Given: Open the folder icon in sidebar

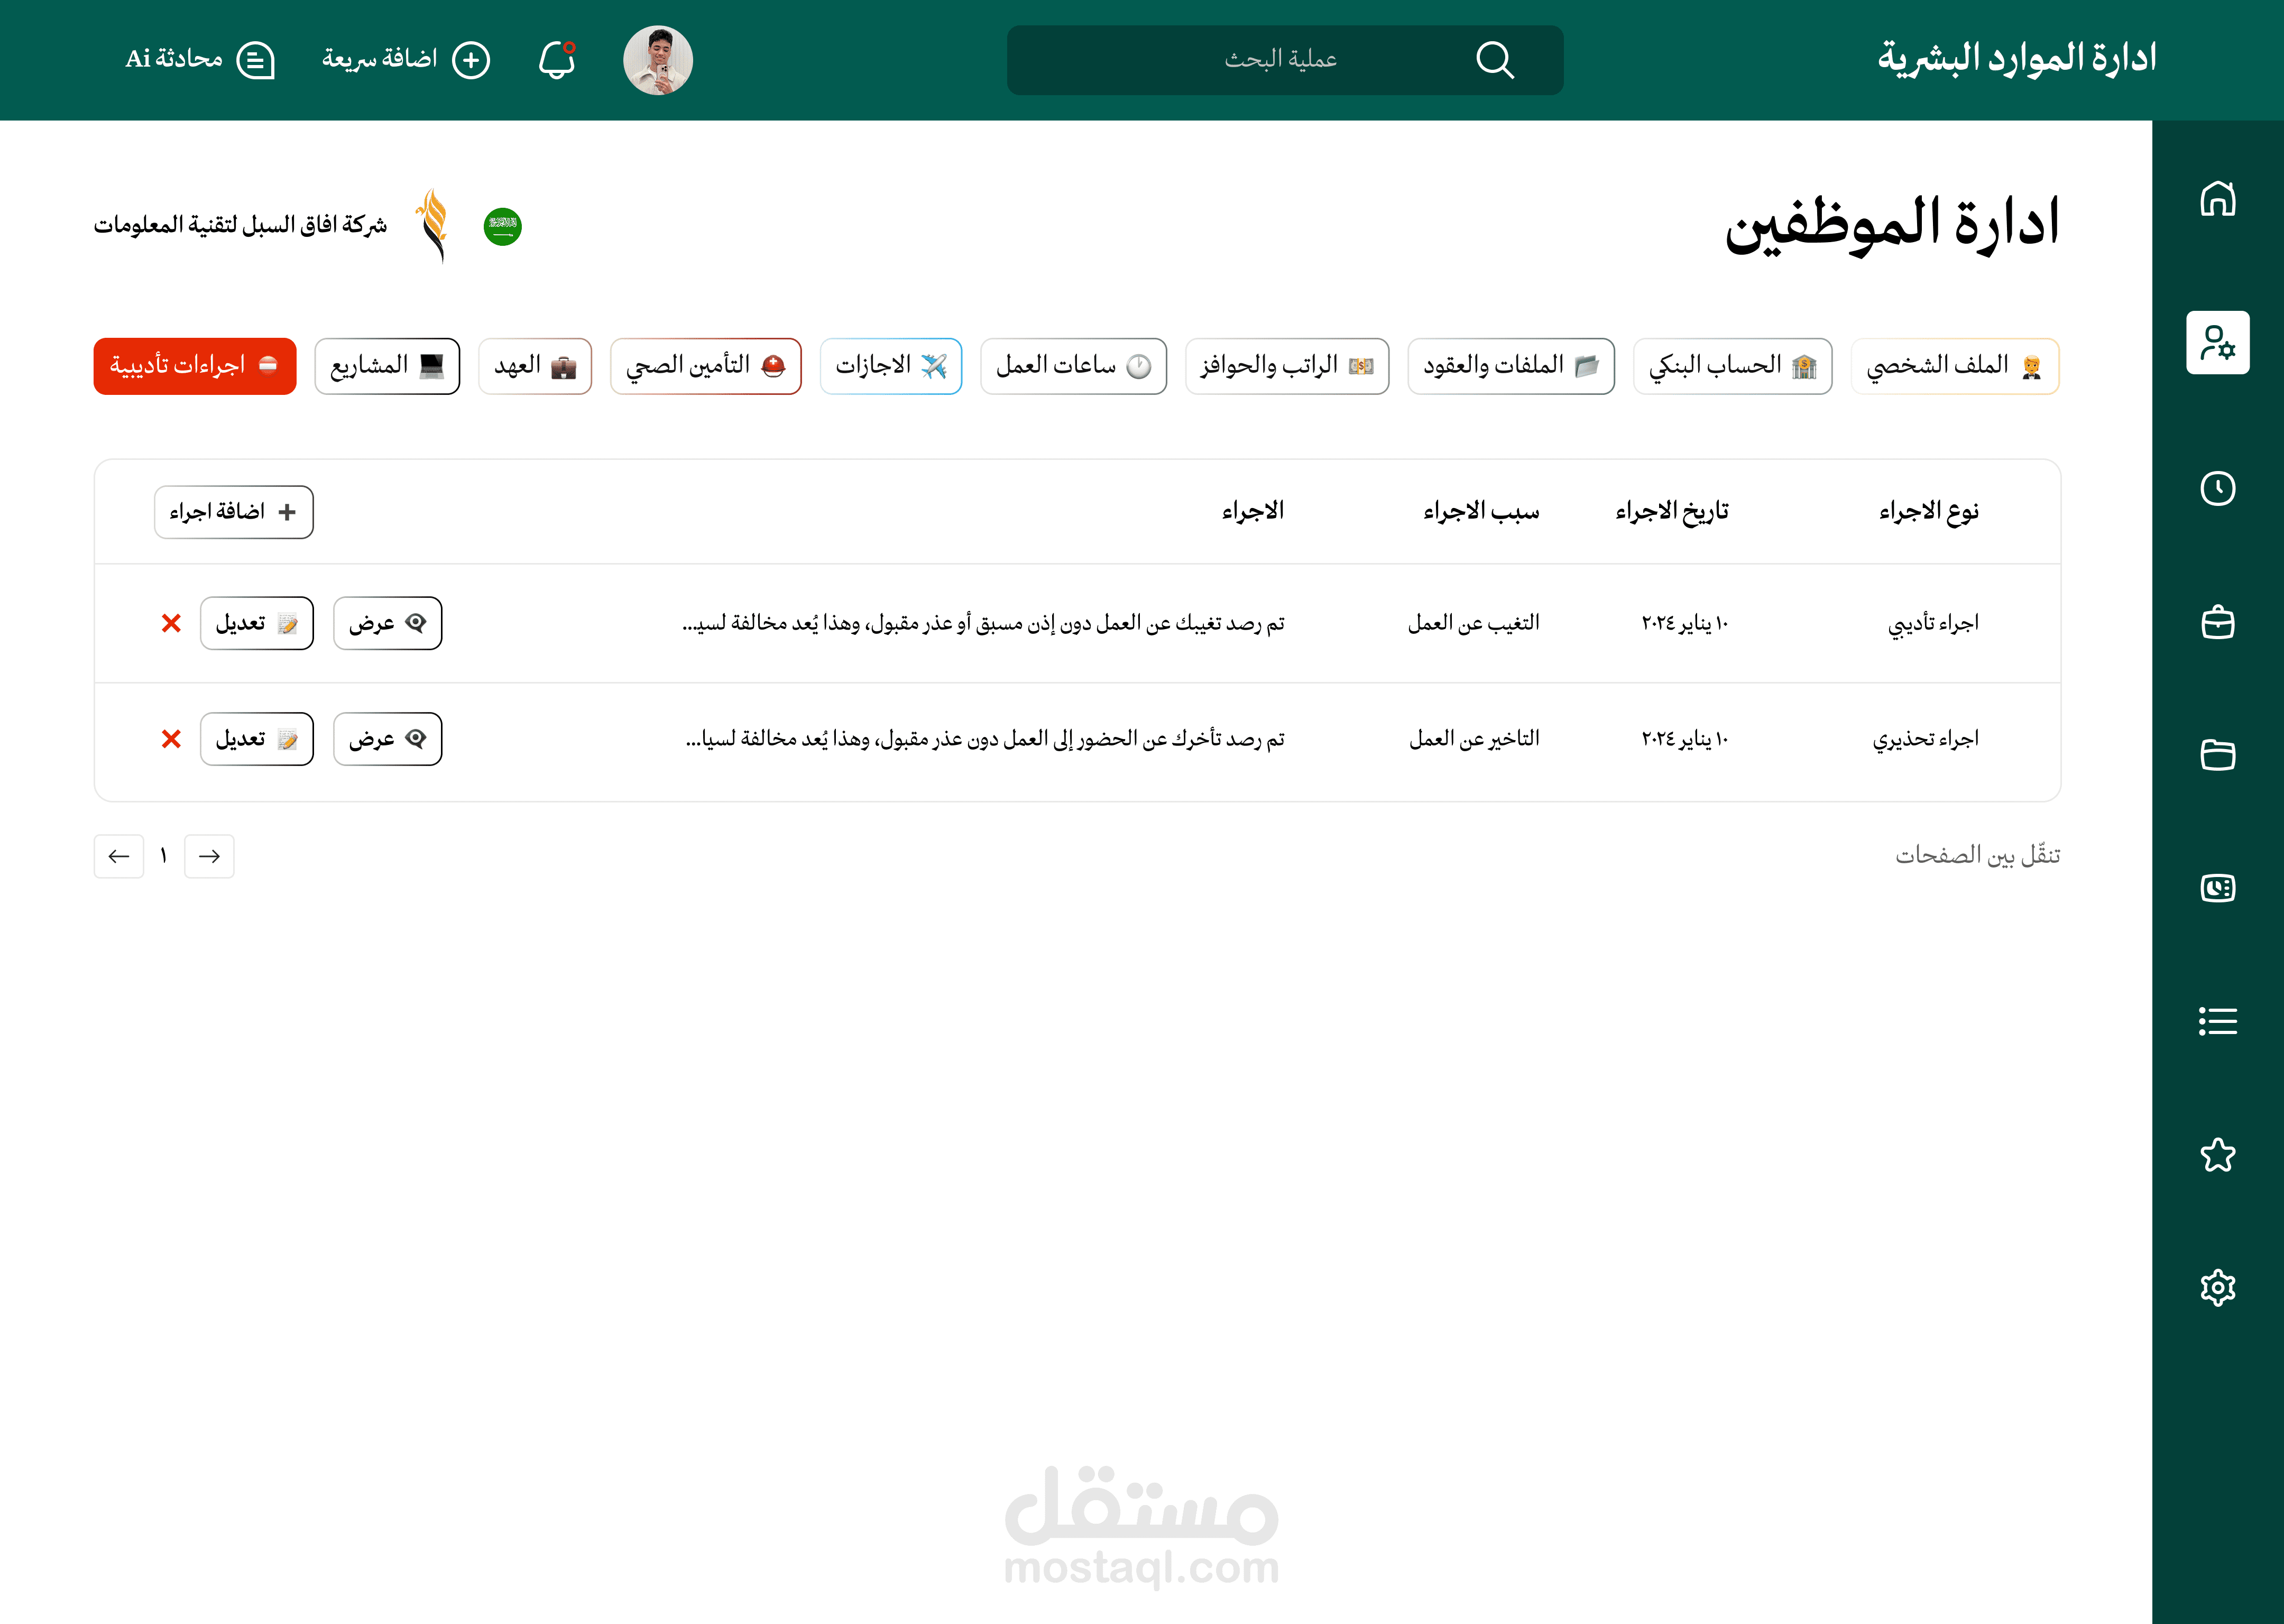Looking at the screenshot, I should [2217, 754].
